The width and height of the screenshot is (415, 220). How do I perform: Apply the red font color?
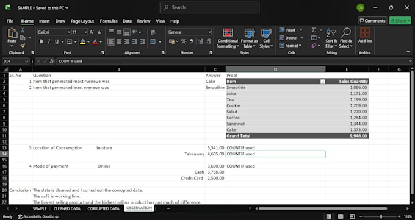click(95, 41)
